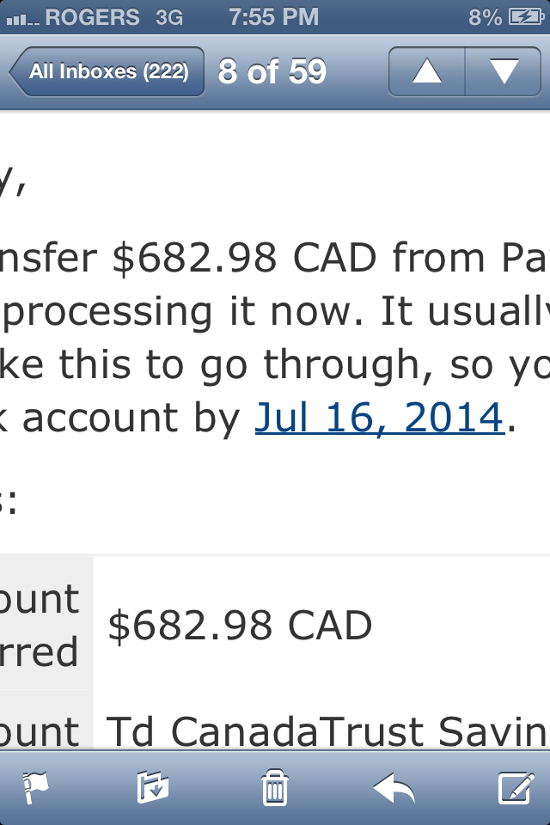Go to next message with down arrow
The image size is (550, 825).
pos(503,71)
